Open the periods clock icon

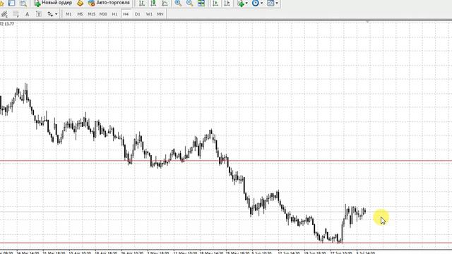coord(256,3)
